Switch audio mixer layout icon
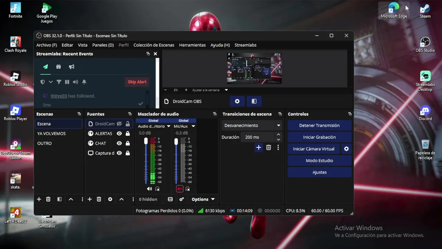 pyautogui.click(x=170, y=199)
